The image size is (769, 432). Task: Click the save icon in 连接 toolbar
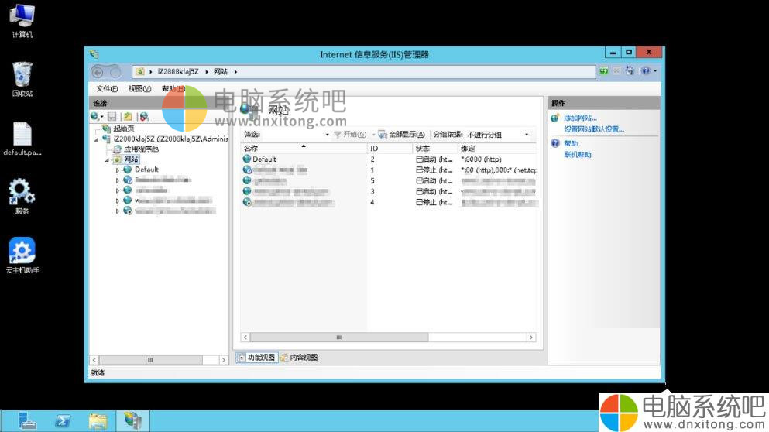tap(112, 116)
